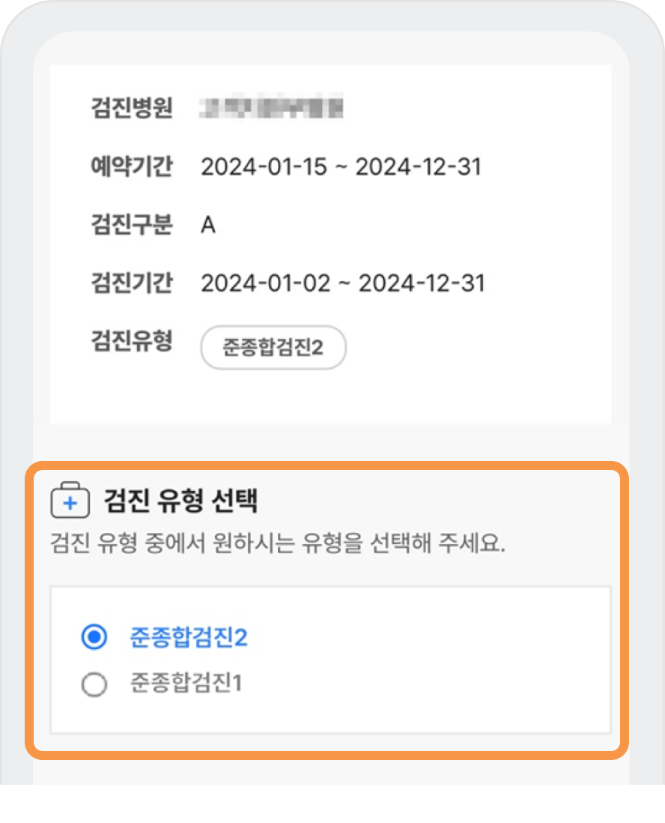665x823 pixels.
Task: Click the blue plus sign inside the kit icon
Action: click(70, 504)
